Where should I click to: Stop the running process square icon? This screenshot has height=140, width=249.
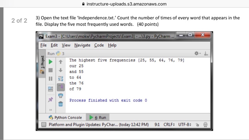pos(51,70)
